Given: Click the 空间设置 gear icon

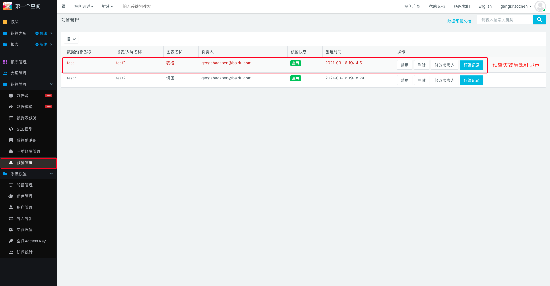Looking at the screenshot, I should click(x=11, y=230).
